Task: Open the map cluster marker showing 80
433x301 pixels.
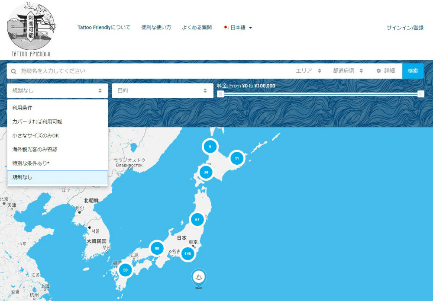Action: [x=157, y=248]
